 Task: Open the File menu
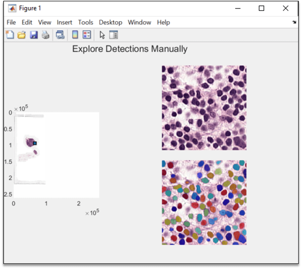coord(11,22)
